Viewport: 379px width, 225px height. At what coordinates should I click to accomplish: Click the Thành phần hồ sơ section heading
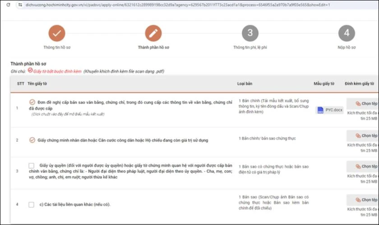(28, 64)
